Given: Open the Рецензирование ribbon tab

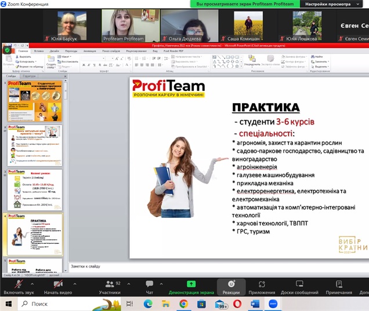Looking at the screenshot, I should click(x=136, y=51).
